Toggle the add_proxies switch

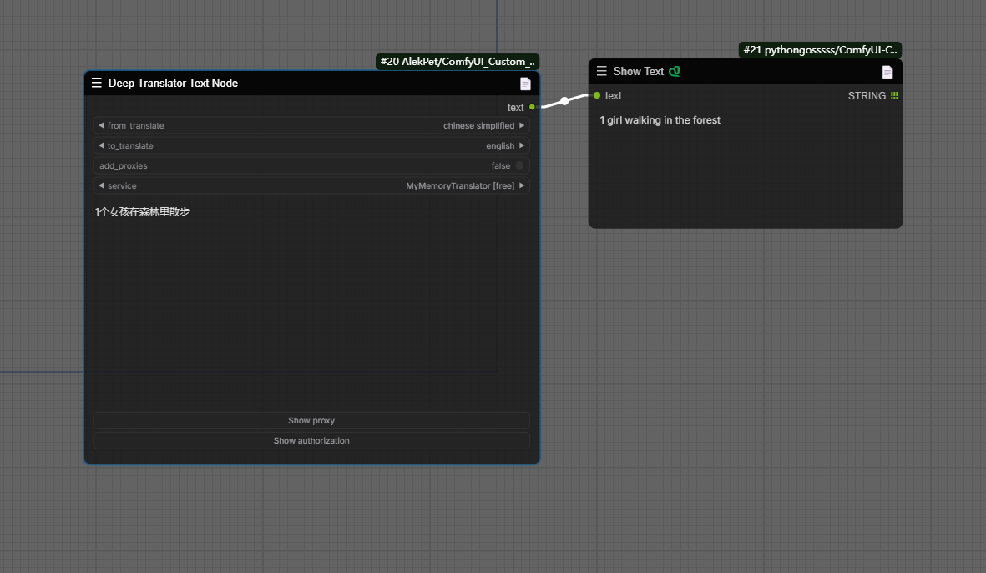(519, 166)
